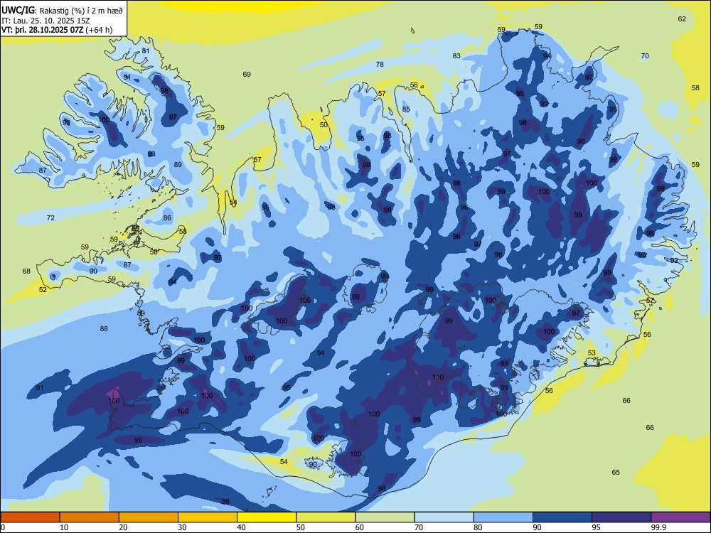Pick the purple swatch above 99.9%
This screenshot has width=711, height=533.
680,517
